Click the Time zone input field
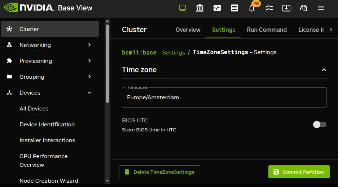 click(224, 97)
